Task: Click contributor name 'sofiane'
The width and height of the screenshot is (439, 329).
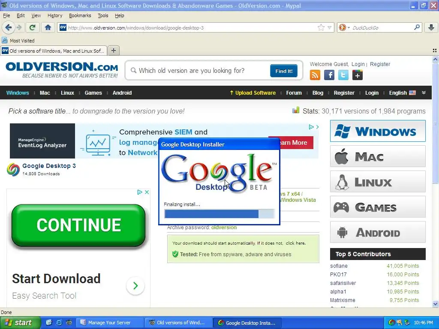Action: click(x=339, y=266)
